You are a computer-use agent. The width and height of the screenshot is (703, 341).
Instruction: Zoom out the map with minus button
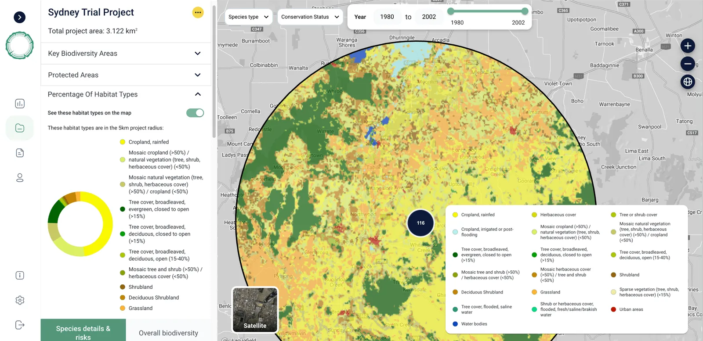click(688, 64)
